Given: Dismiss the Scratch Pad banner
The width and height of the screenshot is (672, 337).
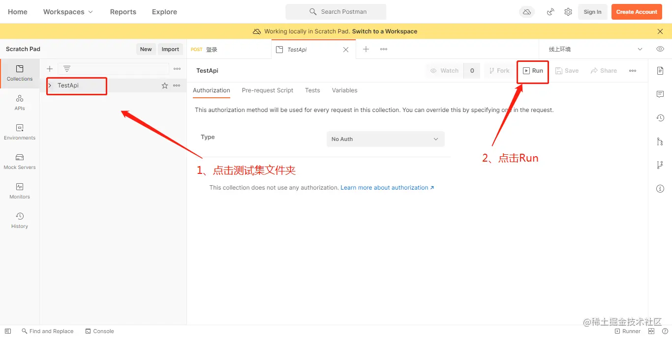Looking at the screenshot, I should point(660,31).
